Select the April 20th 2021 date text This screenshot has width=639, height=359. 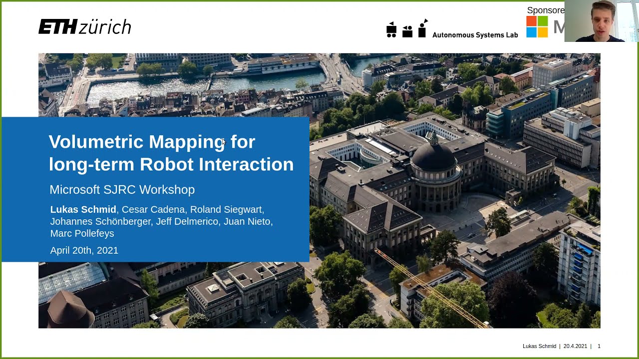(84, 250)
